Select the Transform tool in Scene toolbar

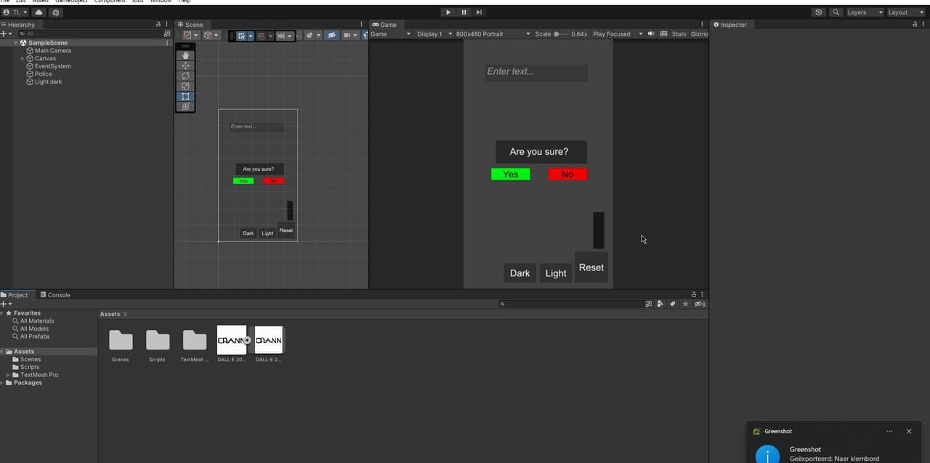[x=185, y=106]
